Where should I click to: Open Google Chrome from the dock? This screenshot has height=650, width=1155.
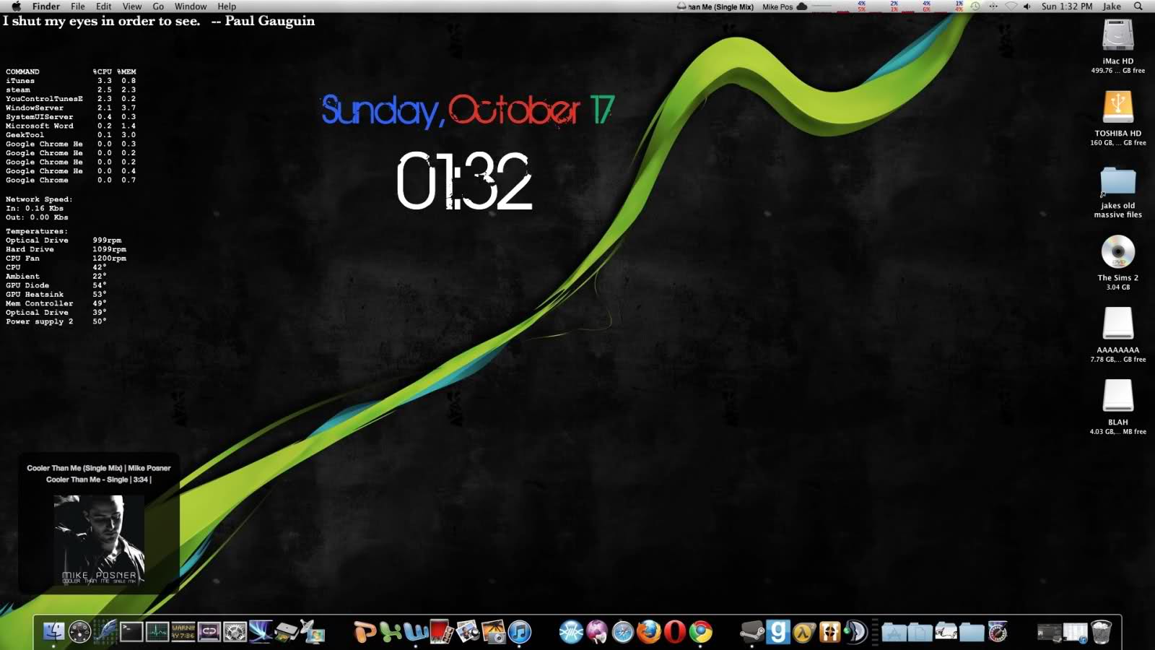[700, 632]
